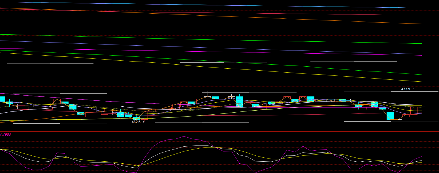Screen dimensions: 439x173
Task: Select the magenta 7.7983 indicator value
Action: tap(5, 134)
